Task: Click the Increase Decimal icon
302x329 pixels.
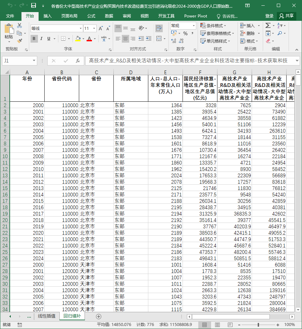Action: pos(174,41)
